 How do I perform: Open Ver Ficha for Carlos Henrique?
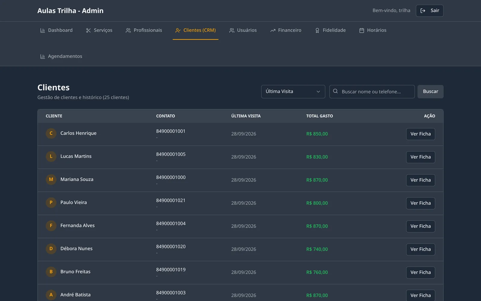[x=421, y=134]
